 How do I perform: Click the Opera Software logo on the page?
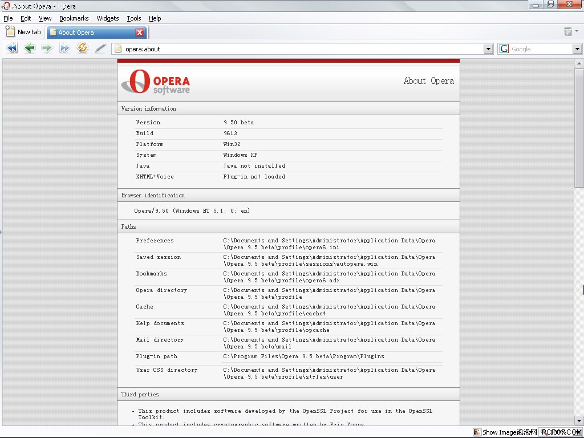pos(155,82)
